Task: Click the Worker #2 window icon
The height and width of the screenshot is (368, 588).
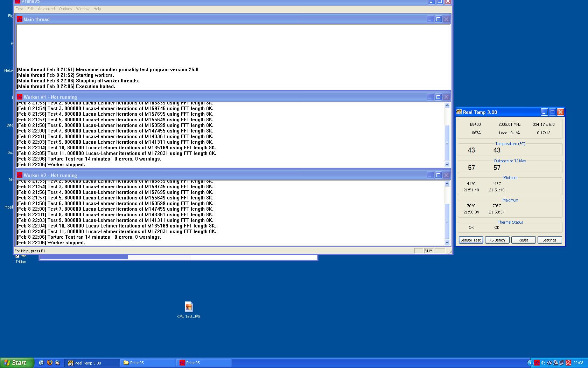Action: 20,175
